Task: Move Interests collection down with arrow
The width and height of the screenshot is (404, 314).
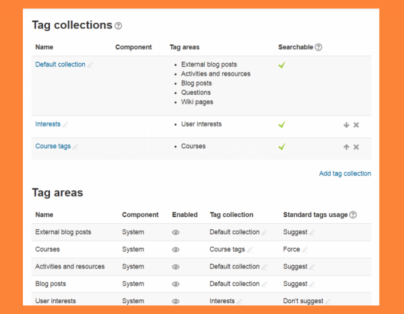Action: pyautogui.click(x=346, y=125)
